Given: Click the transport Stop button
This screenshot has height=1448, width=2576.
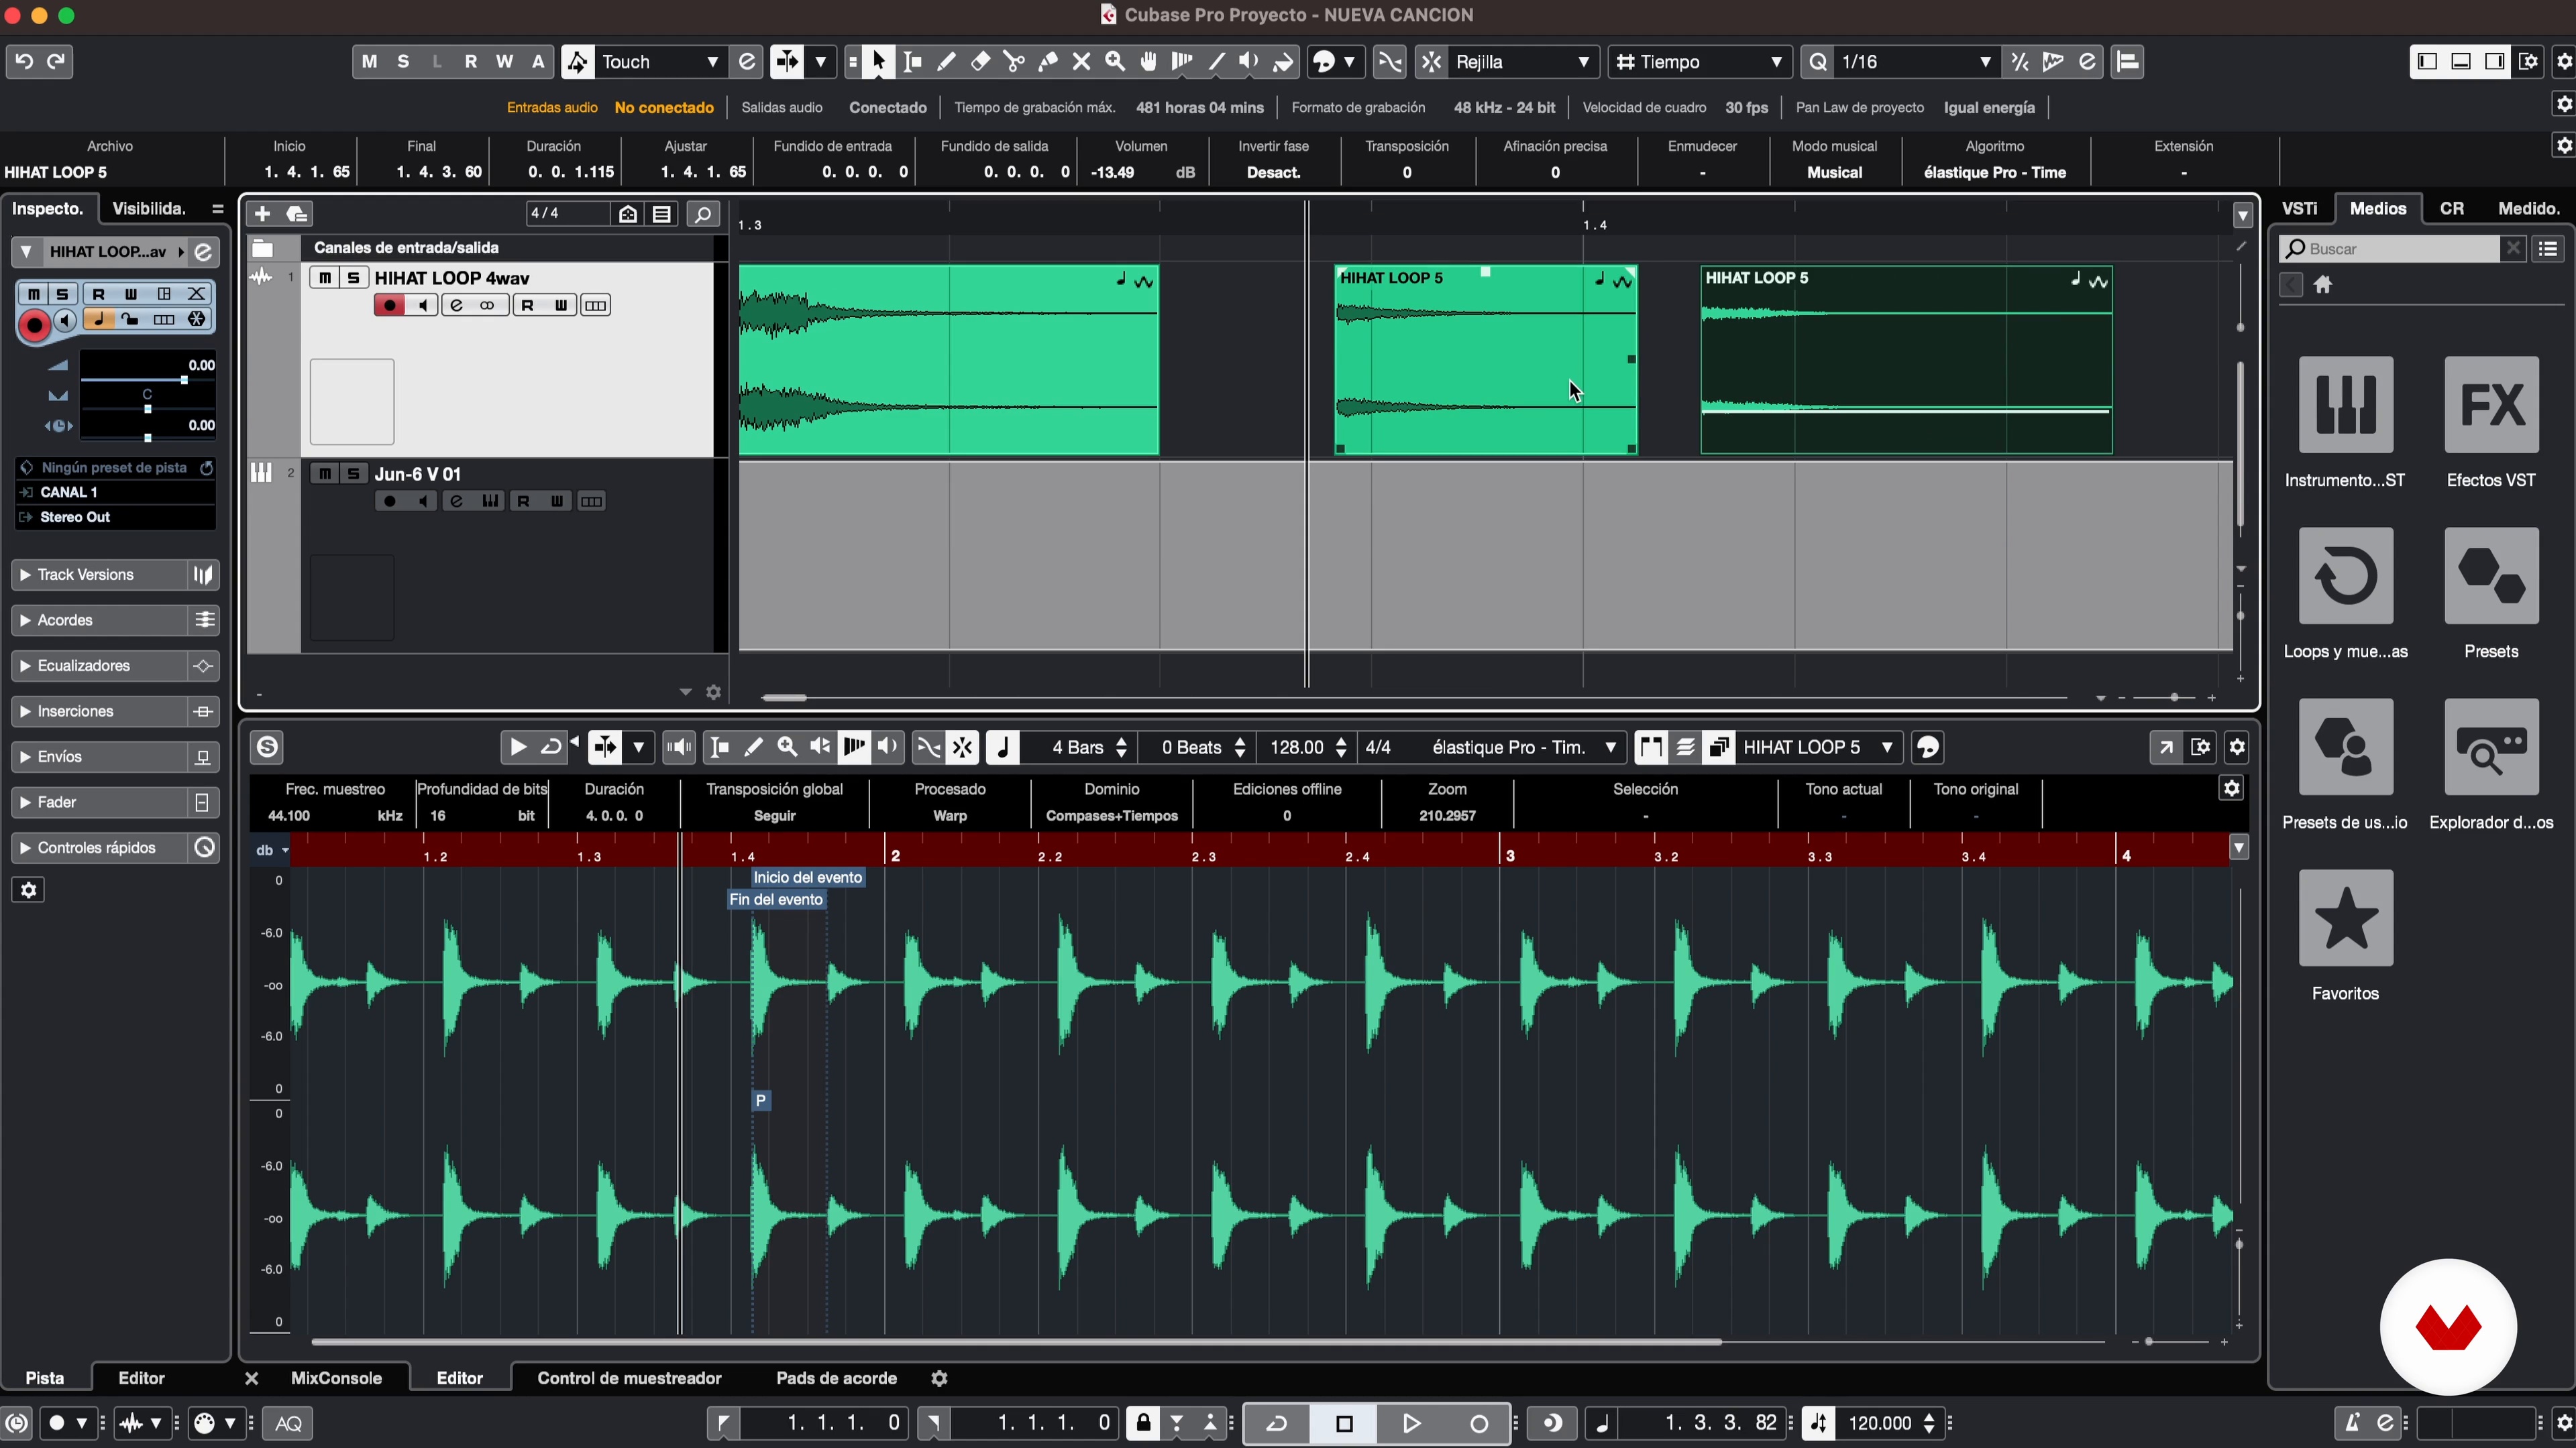Looking at the screenshot, I should click(x=1344, y=1423).
